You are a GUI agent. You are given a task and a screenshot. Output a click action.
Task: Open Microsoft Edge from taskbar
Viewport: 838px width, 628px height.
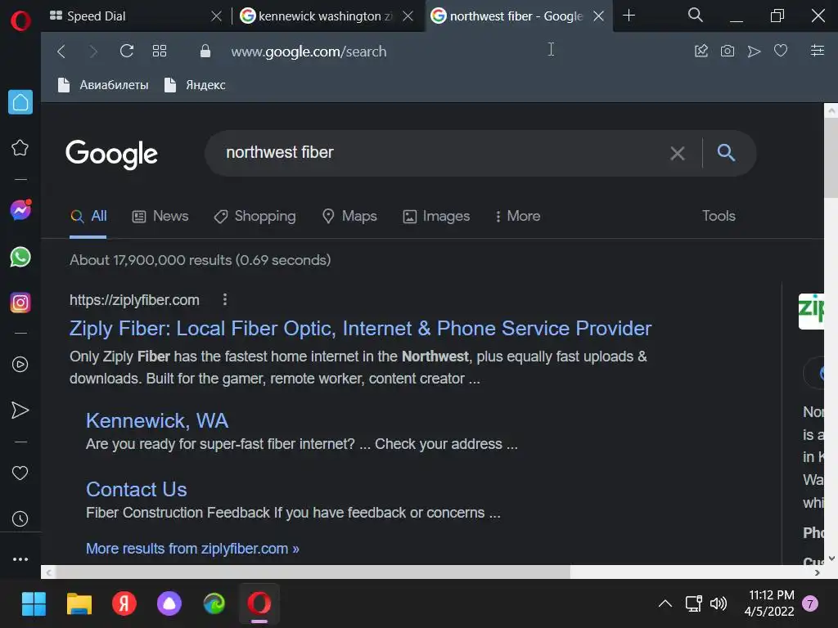pos(214,604)
